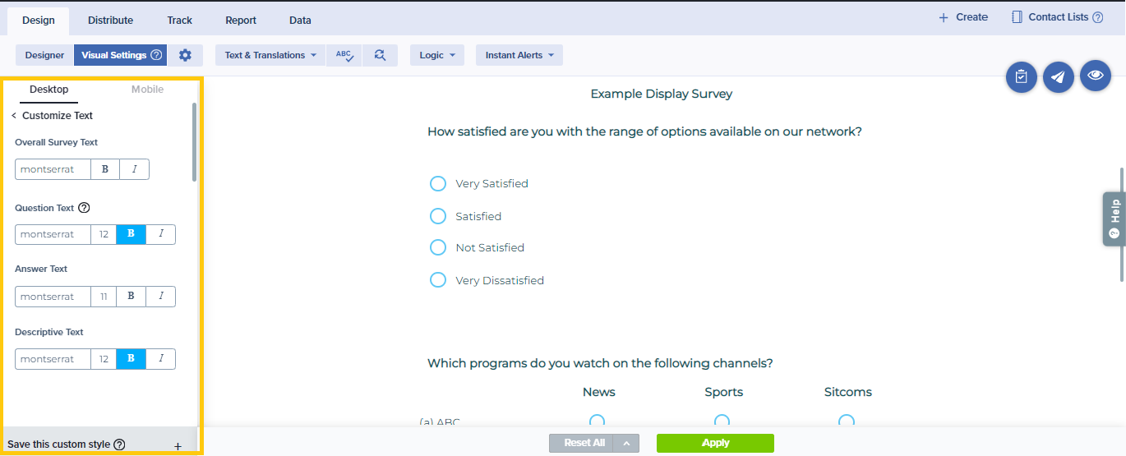Click the paper plane send icon
Image resolution: width=1126 pixels, height=456 pixels.
[1059, 76]
